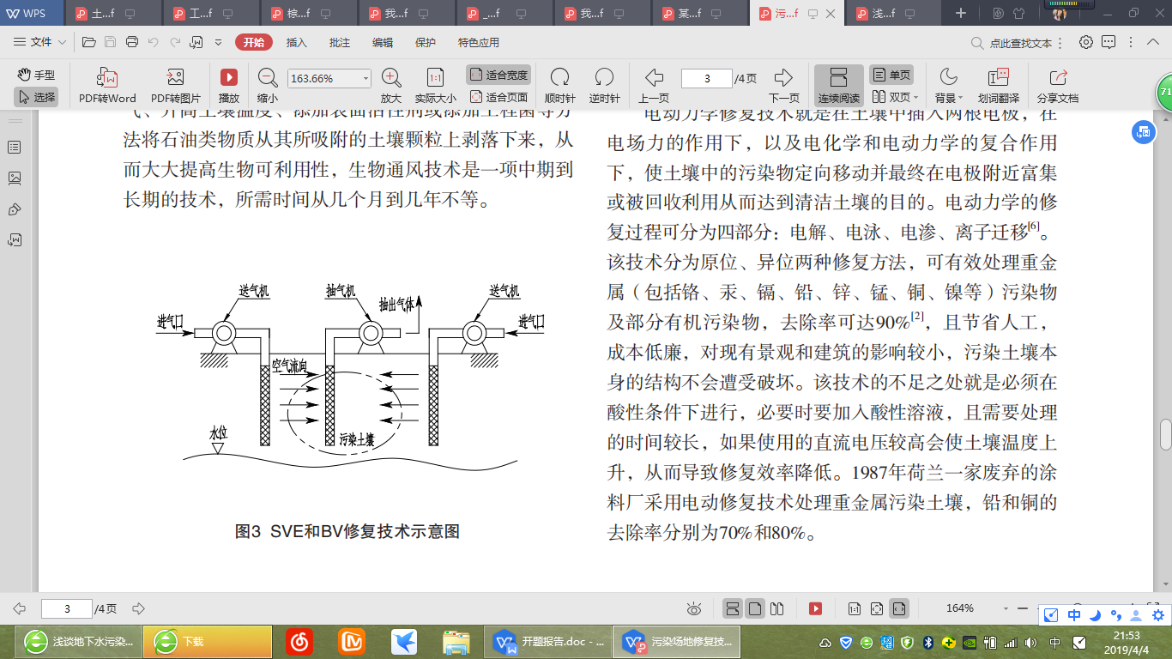This screenshot has height=659, width=1172.
Task: Open the 特色应用 featured apps tab
Action: [479, 42]
